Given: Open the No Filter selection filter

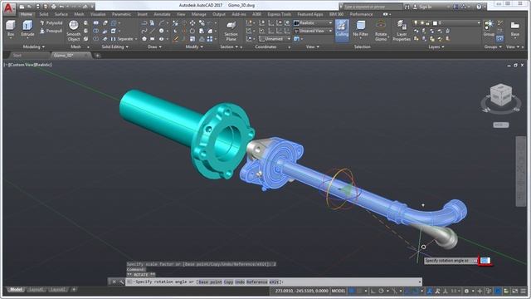Looking at the screenshot, I should (361, 30).
